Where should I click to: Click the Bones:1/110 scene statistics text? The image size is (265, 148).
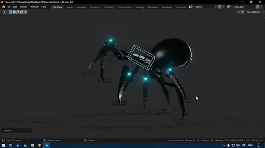point(193,140)
